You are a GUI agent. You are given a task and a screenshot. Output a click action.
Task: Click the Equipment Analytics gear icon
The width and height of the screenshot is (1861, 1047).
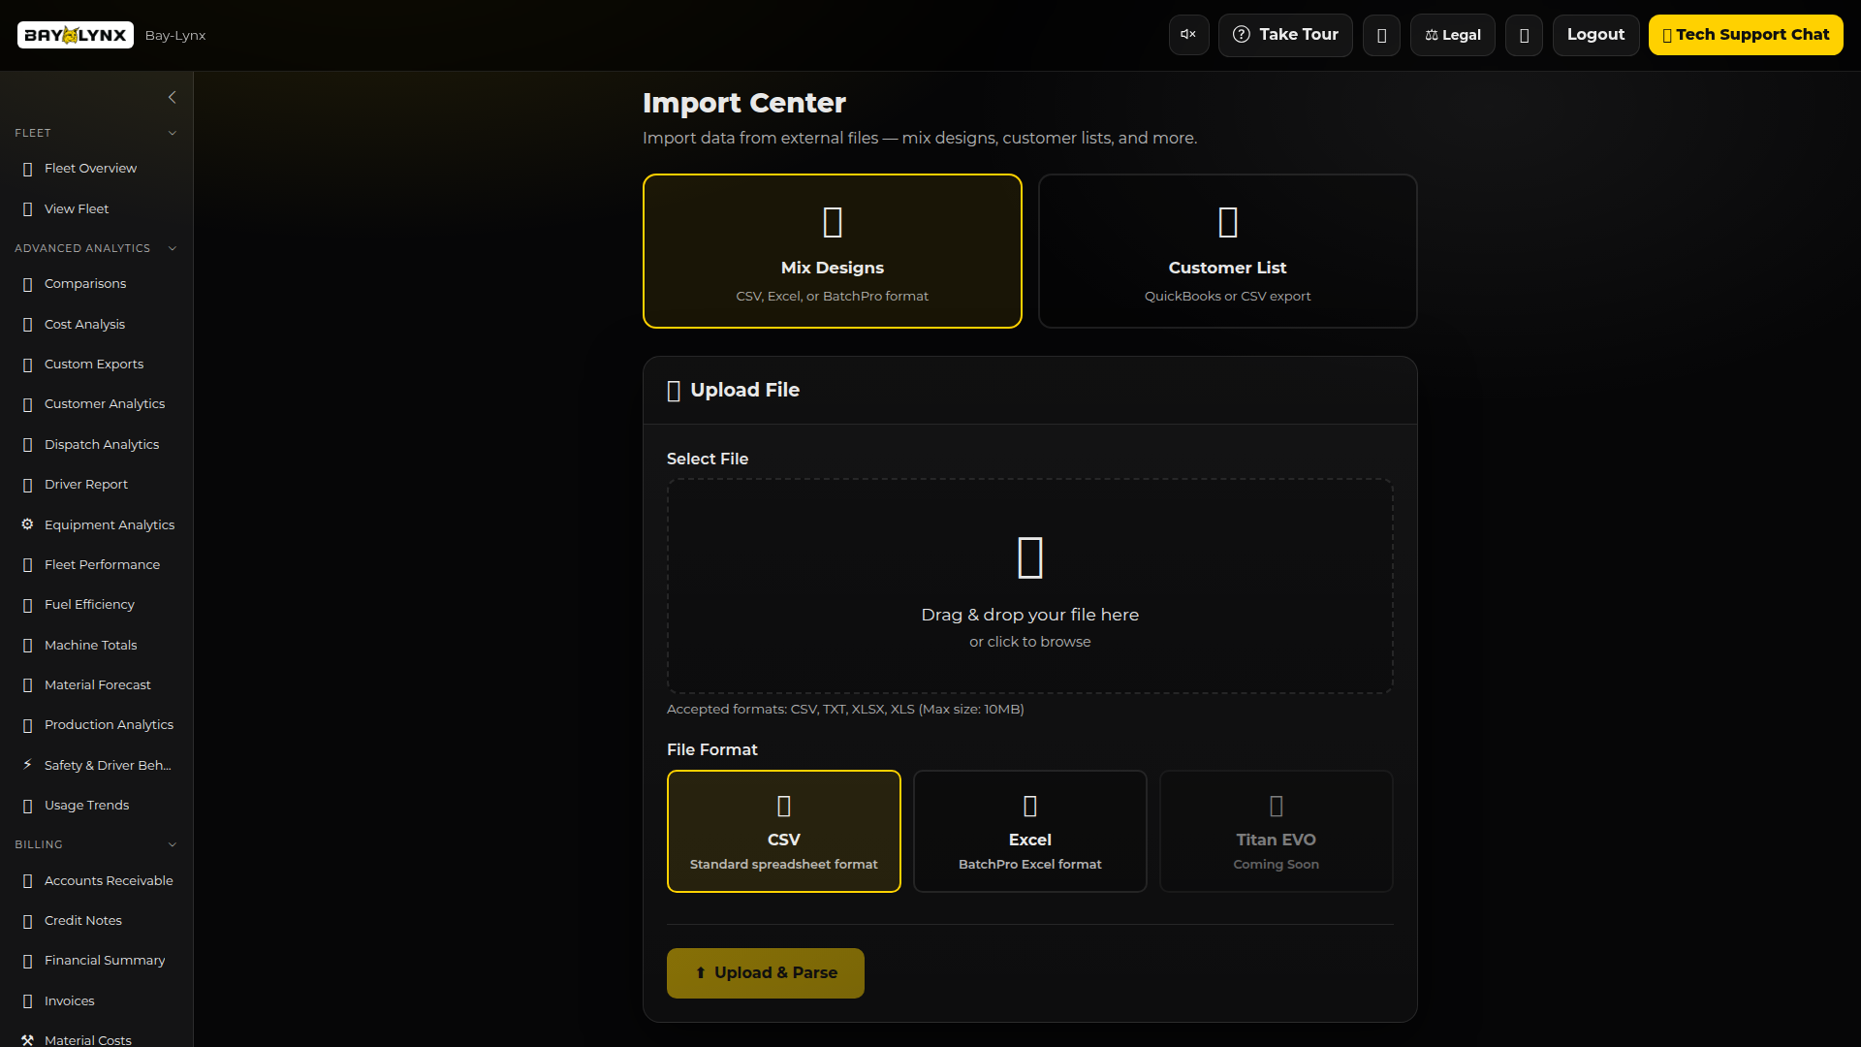click(x=27, y=524)
